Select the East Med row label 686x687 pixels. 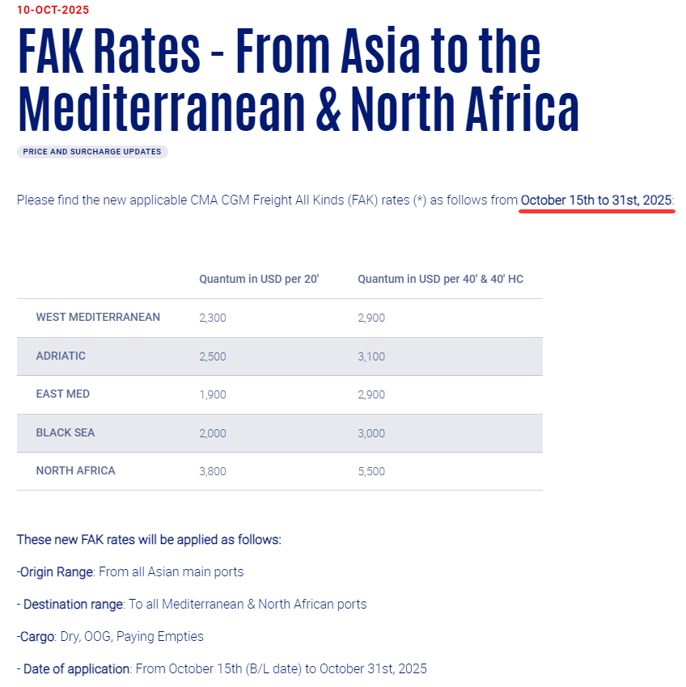point(63,394)
